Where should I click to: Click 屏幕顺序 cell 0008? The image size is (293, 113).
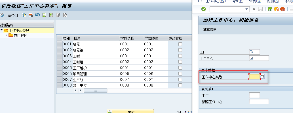coord(156,85)
